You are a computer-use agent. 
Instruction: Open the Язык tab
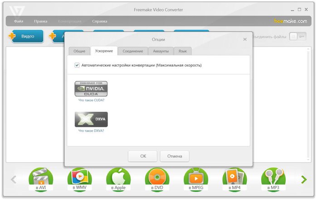(x=183, y=51)
